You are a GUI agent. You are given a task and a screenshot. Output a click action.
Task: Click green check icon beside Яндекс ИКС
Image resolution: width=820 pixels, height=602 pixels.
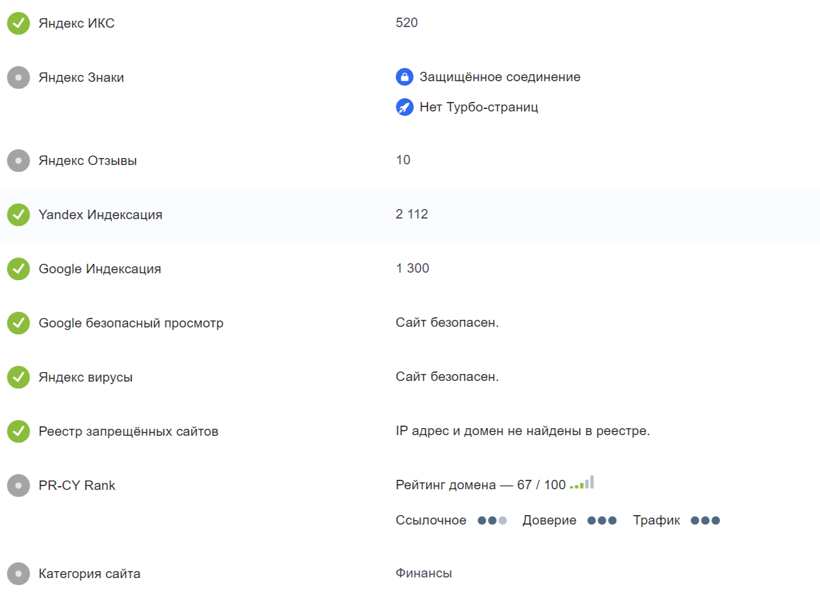tap(18, 23)
